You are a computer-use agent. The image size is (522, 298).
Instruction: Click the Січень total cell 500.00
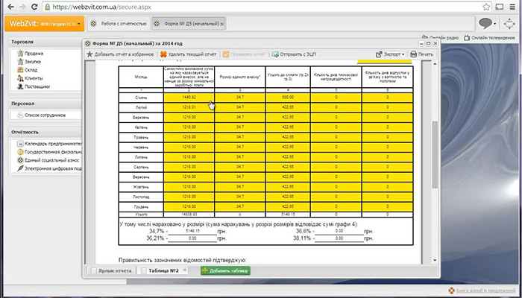coord(288,98)
